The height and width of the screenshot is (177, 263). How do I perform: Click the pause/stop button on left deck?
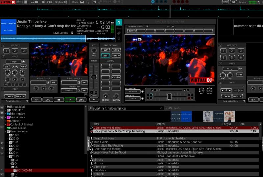[59, 100]
